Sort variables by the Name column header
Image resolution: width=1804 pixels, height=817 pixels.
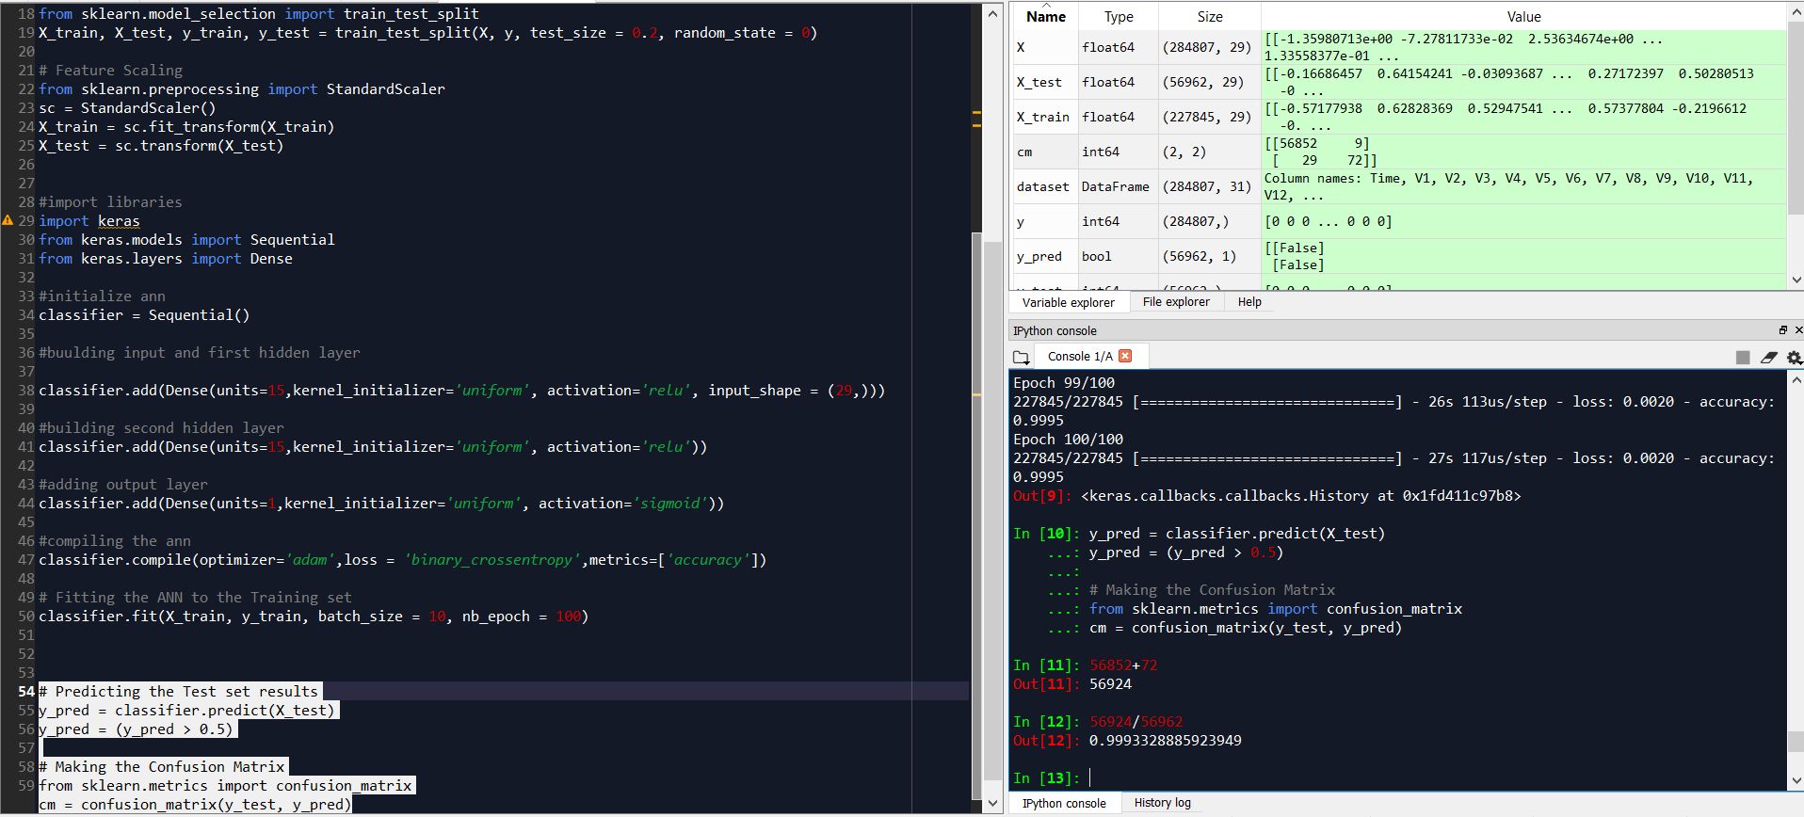1045,17
